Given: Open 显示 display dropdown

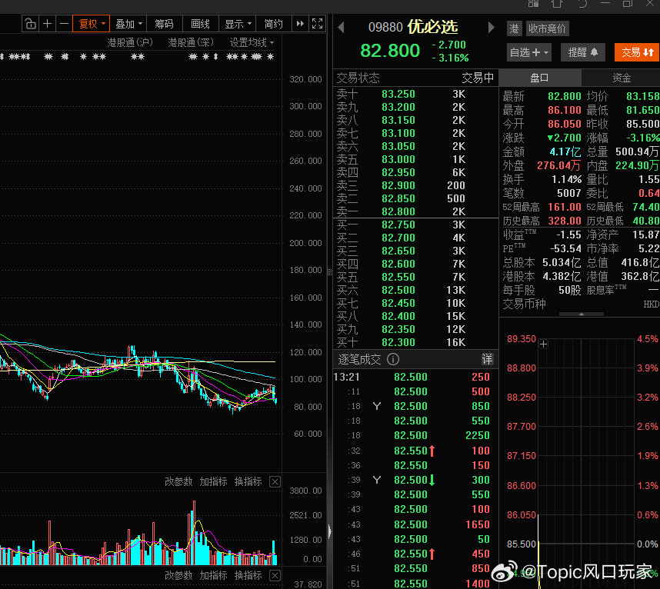Looking at the screenshot, I should point(238,24).
